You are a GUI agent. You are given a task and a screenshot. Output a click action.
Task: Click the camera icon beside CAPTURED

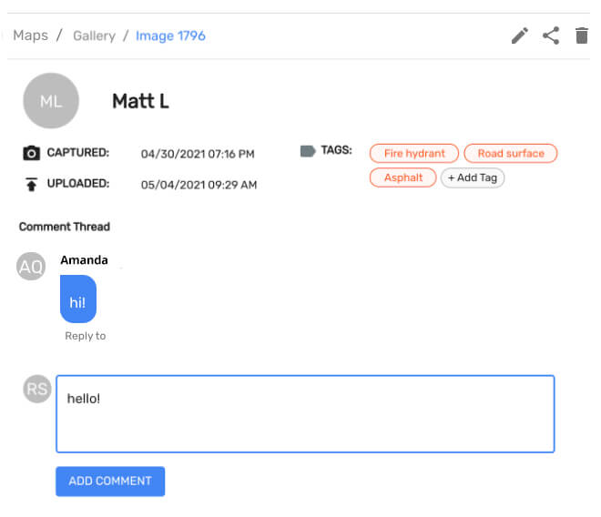coord(32,153)
